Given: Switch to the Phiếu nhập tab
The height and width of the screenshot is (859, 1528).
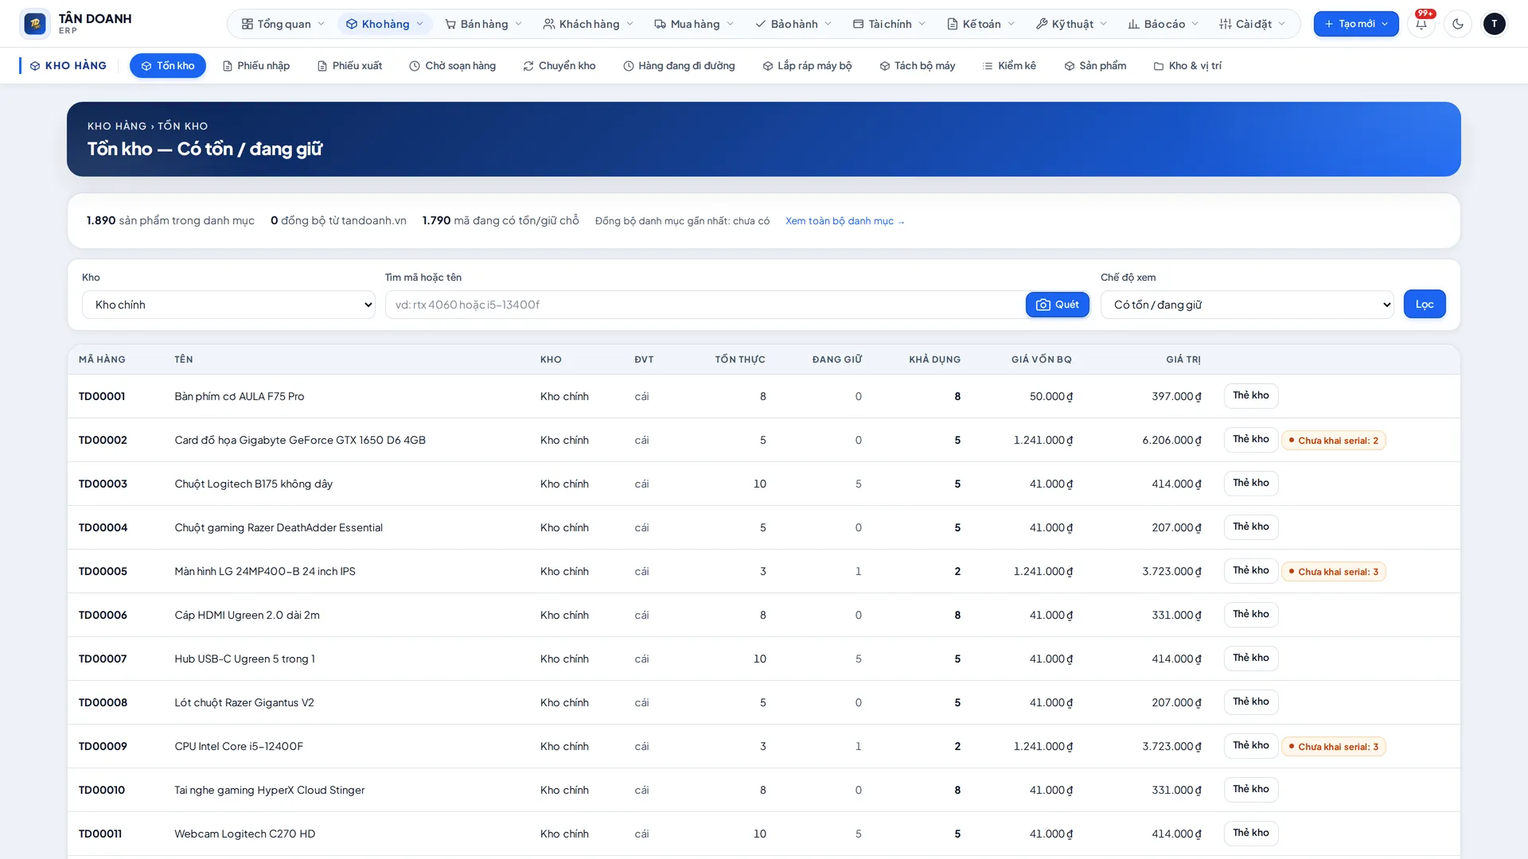Looking at the screenshot, I should click(x=256, y=66).
